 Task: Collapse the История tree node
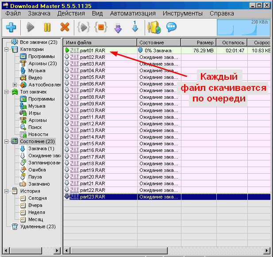click(7, 191)
